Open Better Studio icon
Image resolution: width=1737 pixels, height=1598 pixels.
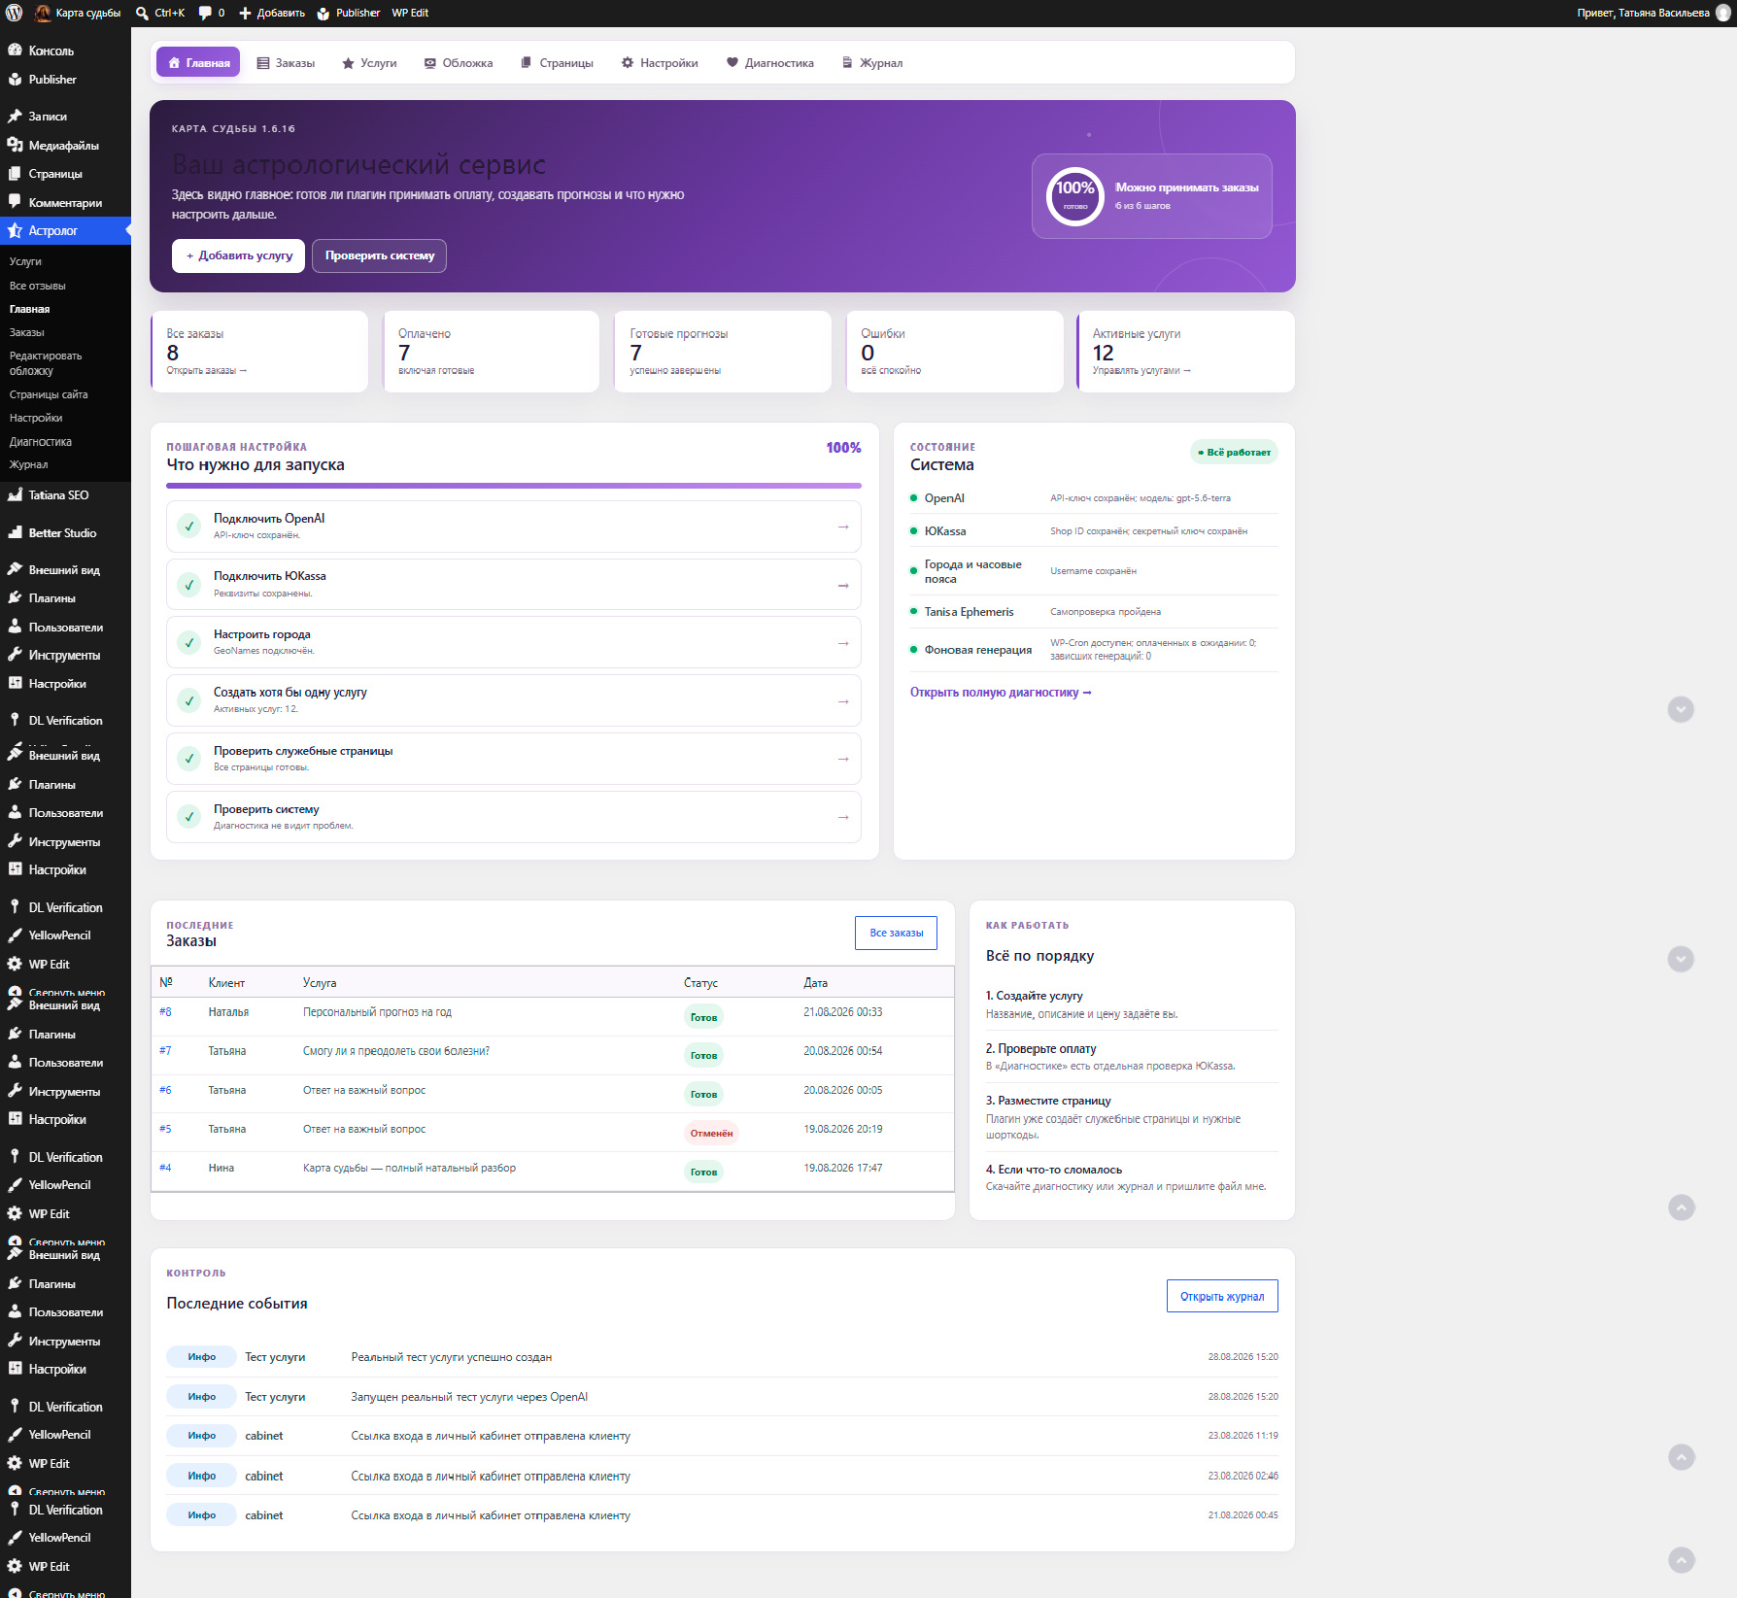[x=15, y=532]
